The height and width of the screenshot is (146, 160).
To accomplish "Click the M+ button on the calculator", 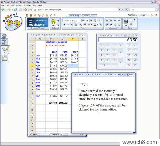I will [129, 60].
